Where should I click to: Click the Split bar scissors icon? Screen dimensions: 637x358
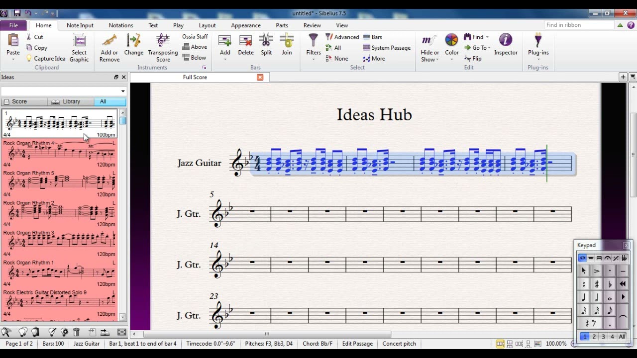point(266,40)
